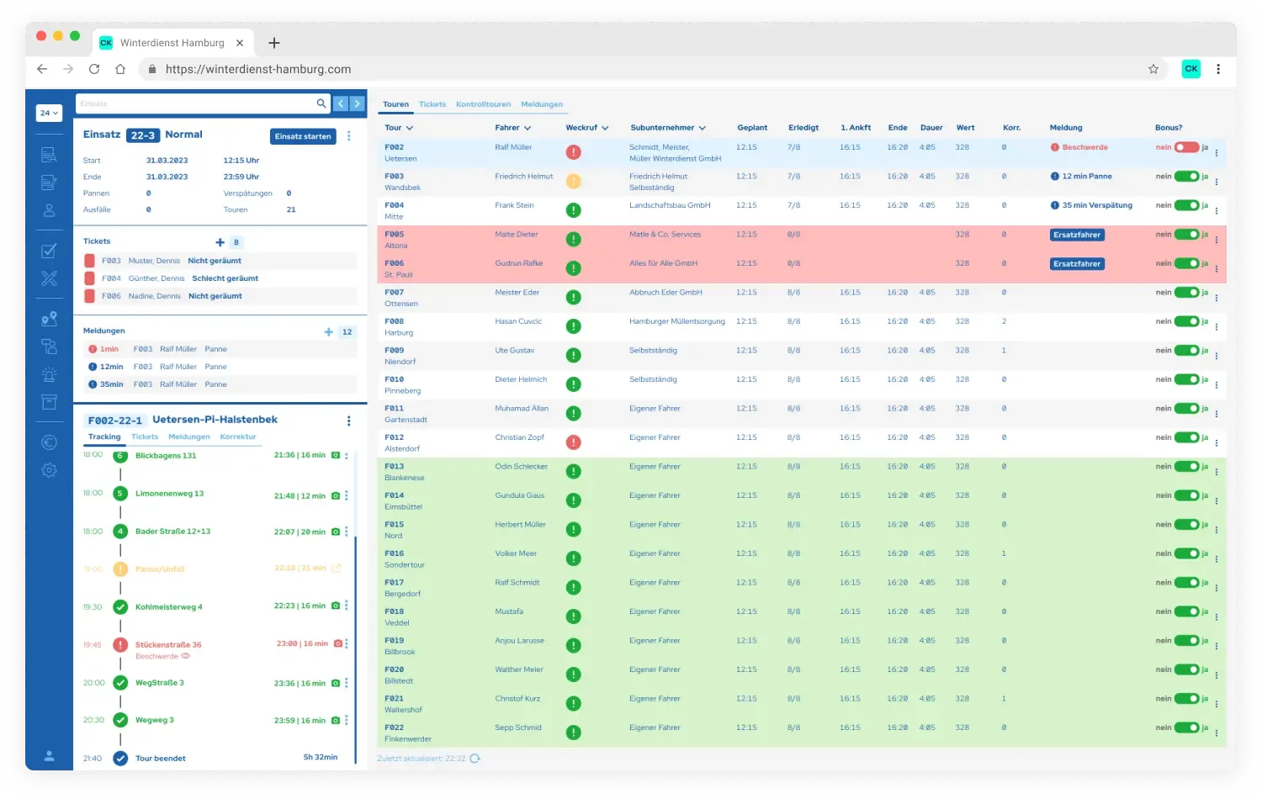Open camera icon for Blickbagens 131 stop
Image resolution: width=1262 pixels, height=799 pixels.
point(336,455)
